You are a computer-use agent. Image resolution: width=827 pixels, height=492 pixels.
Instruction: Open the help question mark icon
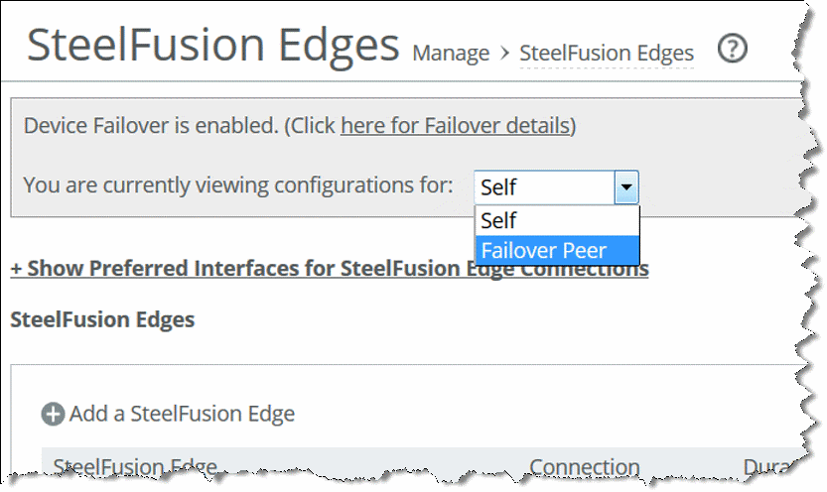(733, 49)
